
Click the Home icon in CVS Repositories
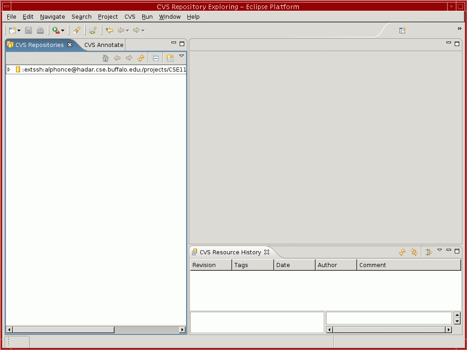105,58
